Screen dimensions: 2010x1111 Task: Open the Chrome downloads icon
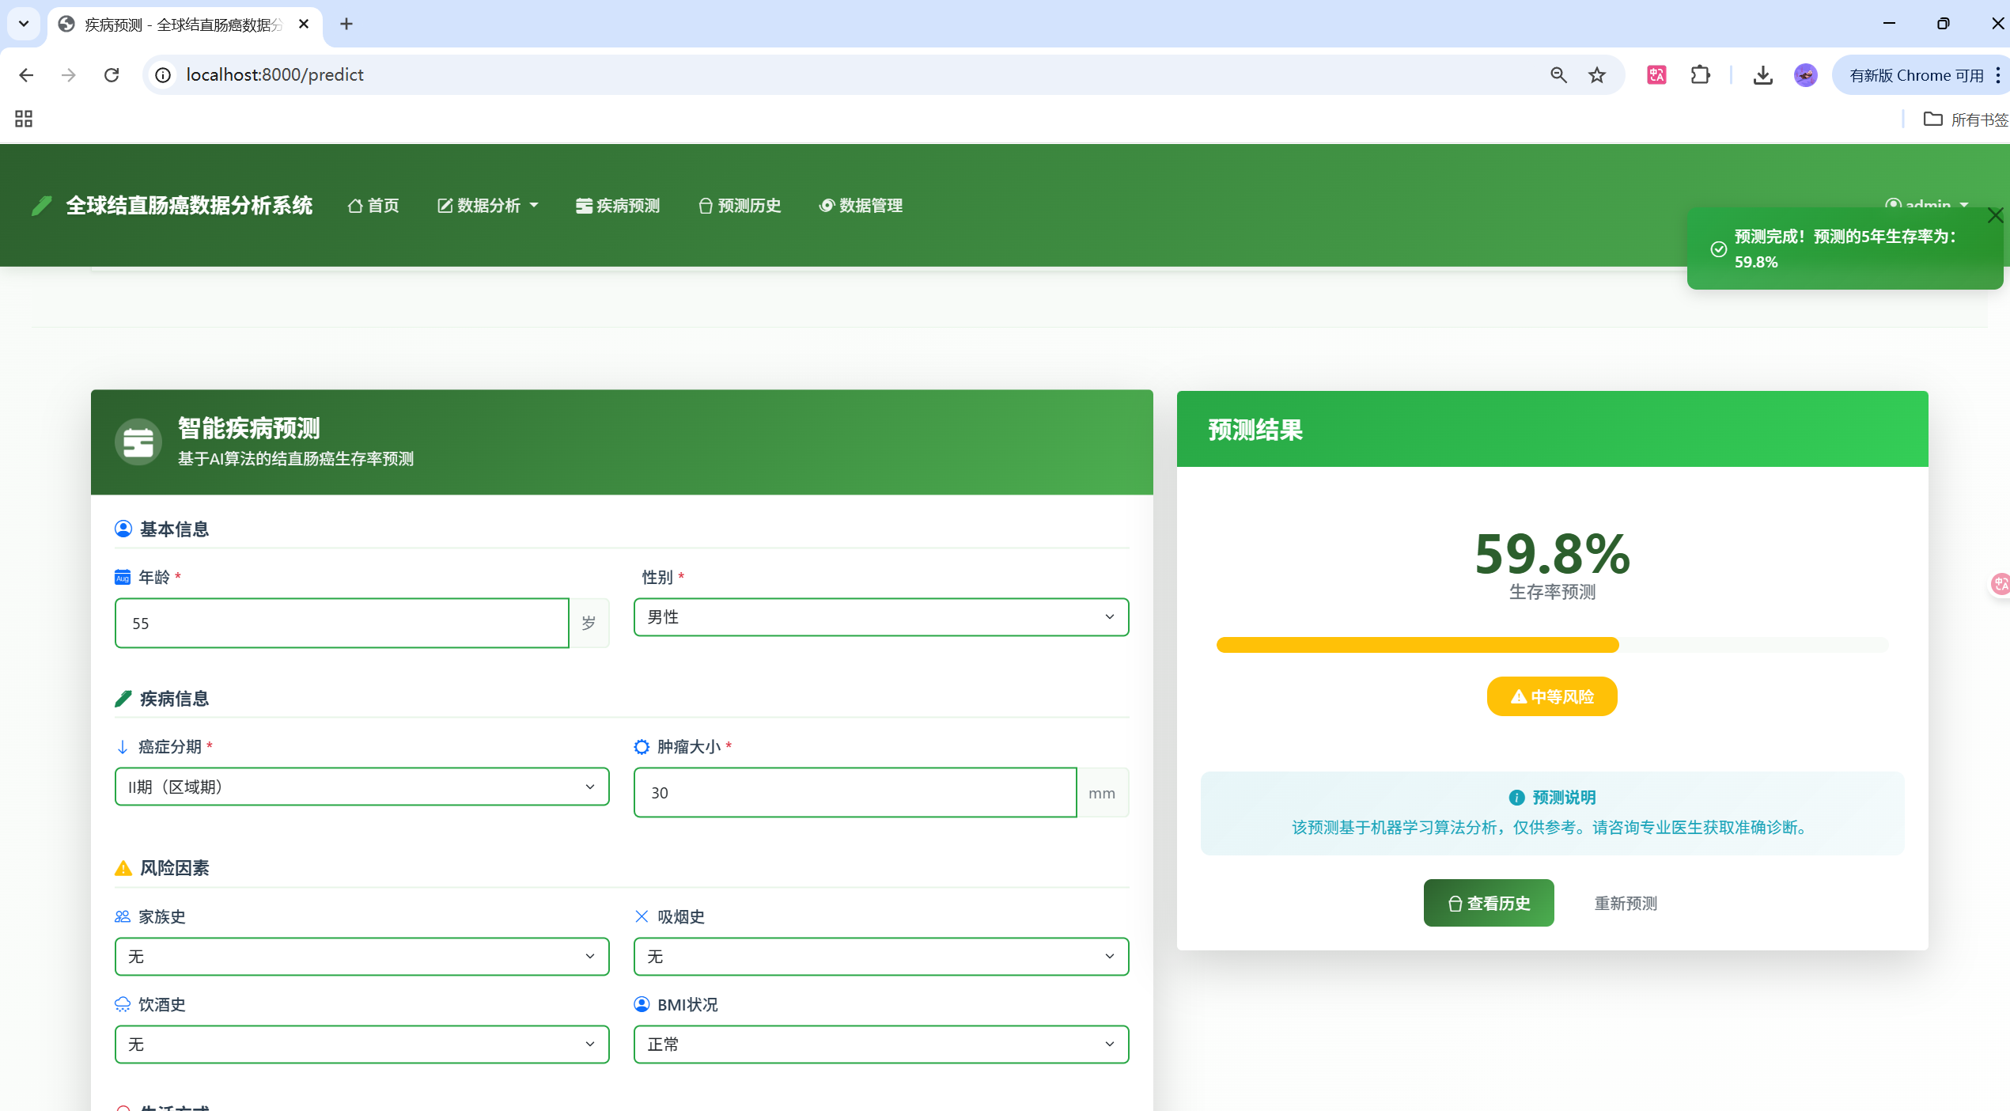[x=1762, y=75]
